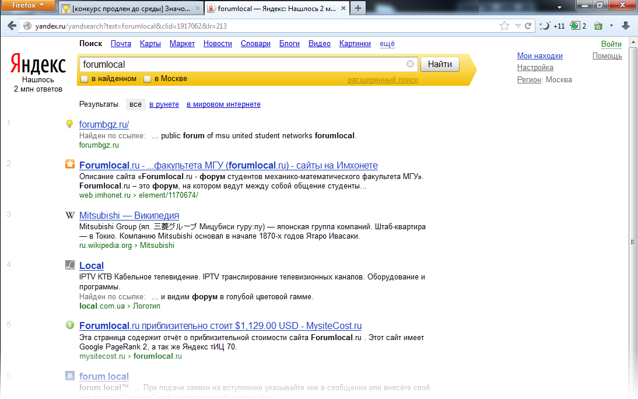
Task: Open the Помощь help link
Action: click(x=607, y=56)
